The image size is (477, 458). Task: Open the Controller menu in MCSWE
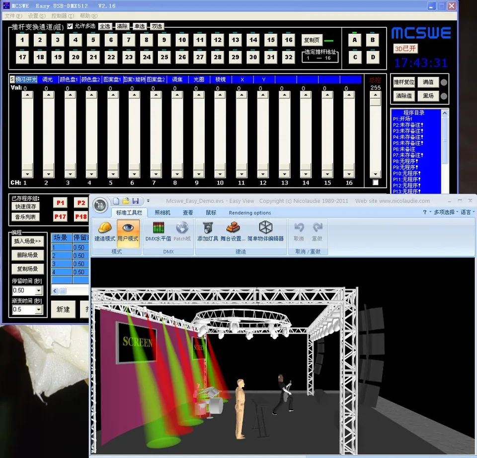click(x=63, y=16)
